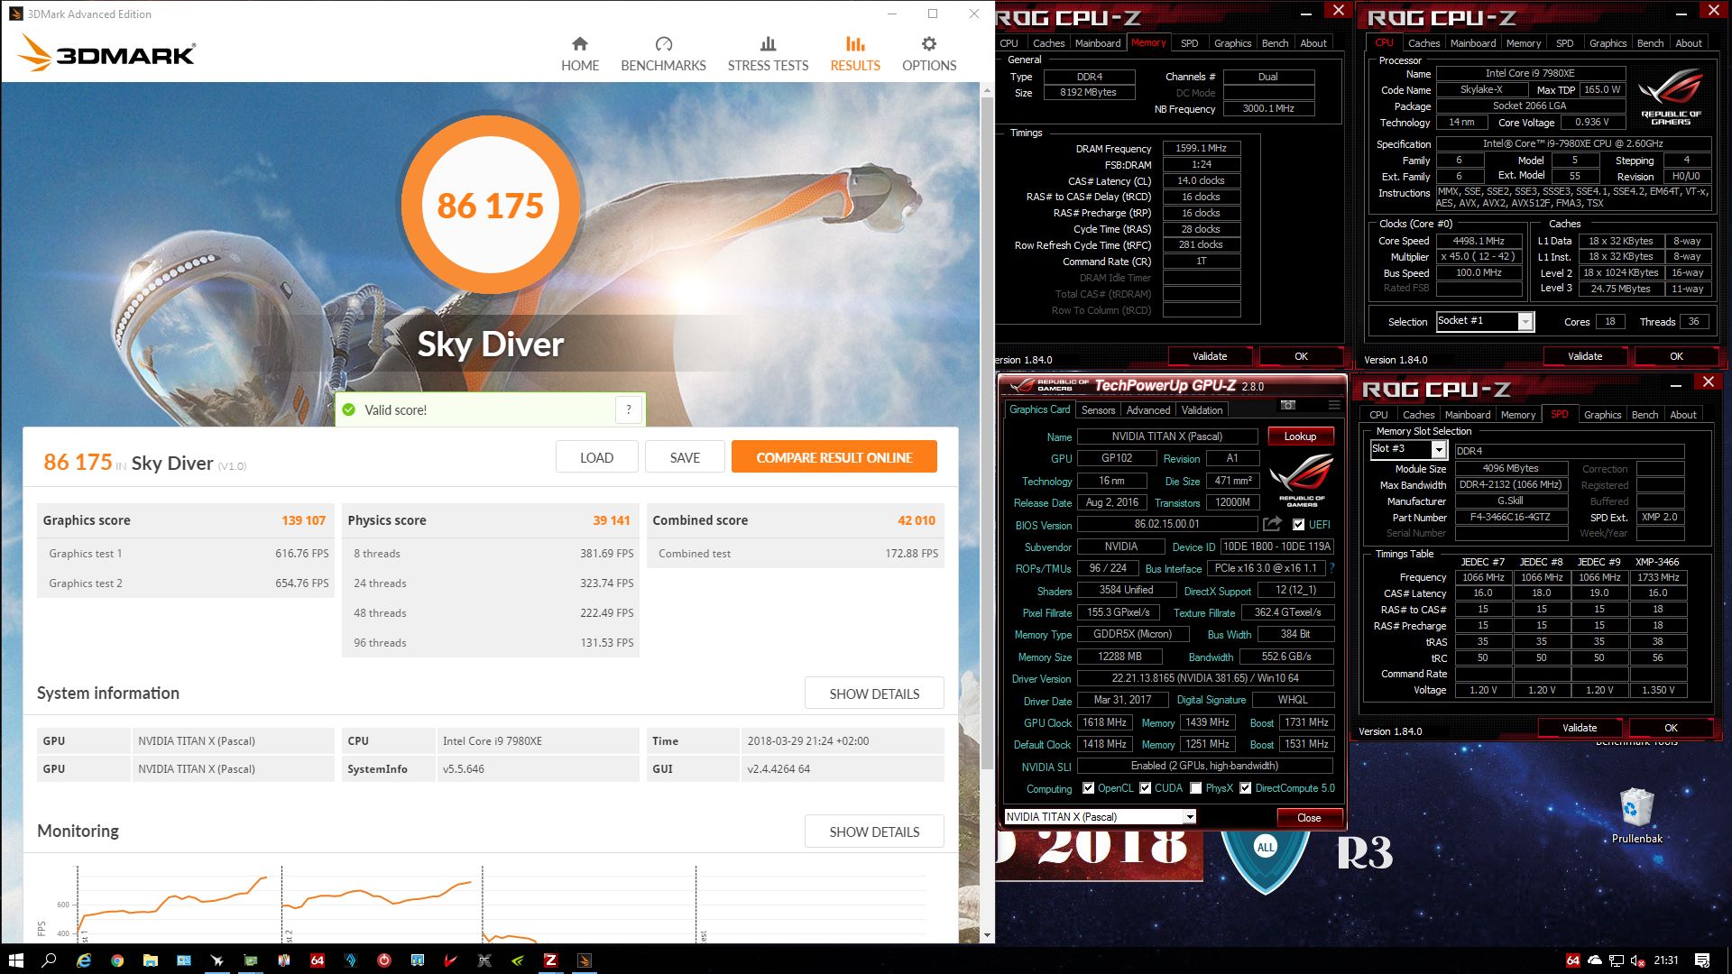Screen dimensions: 1732x974
Task: Open the Validation tab in GPU-Z
Action: tap(1202, 409)
